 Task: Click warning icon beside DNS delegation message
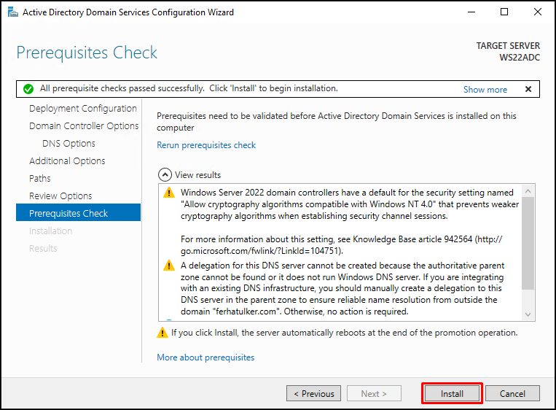click(169, 265)
